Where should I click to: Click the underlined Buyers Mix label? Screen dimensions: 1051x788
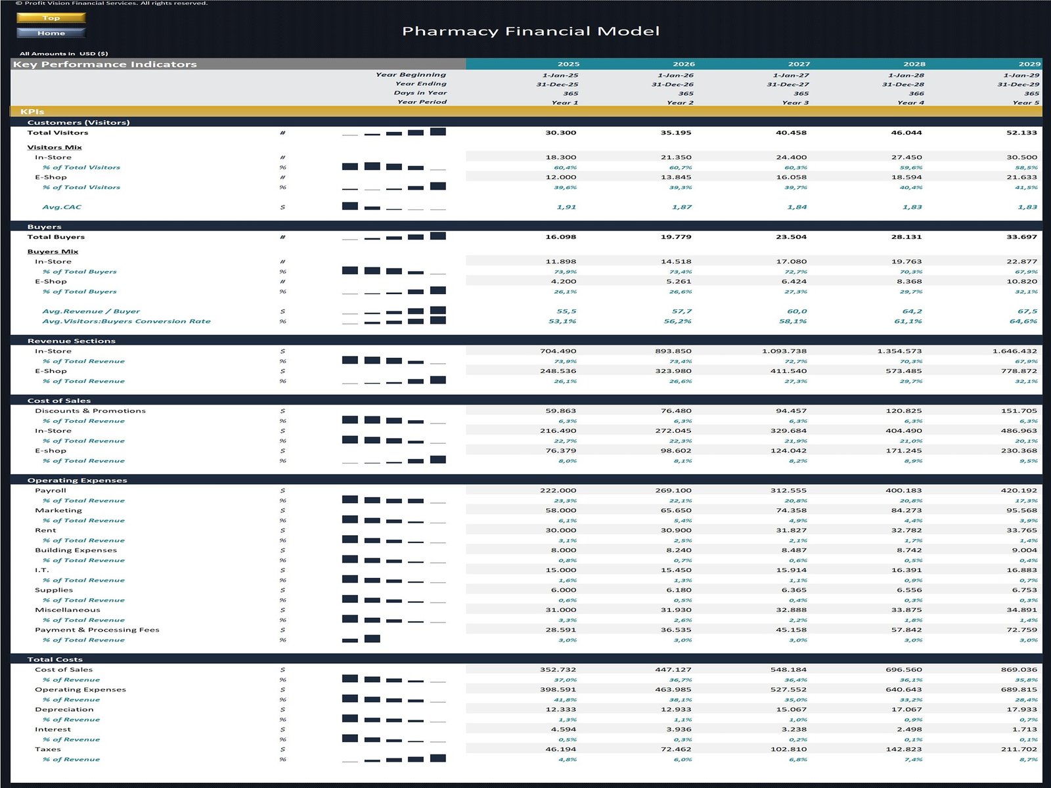point(53,252)
